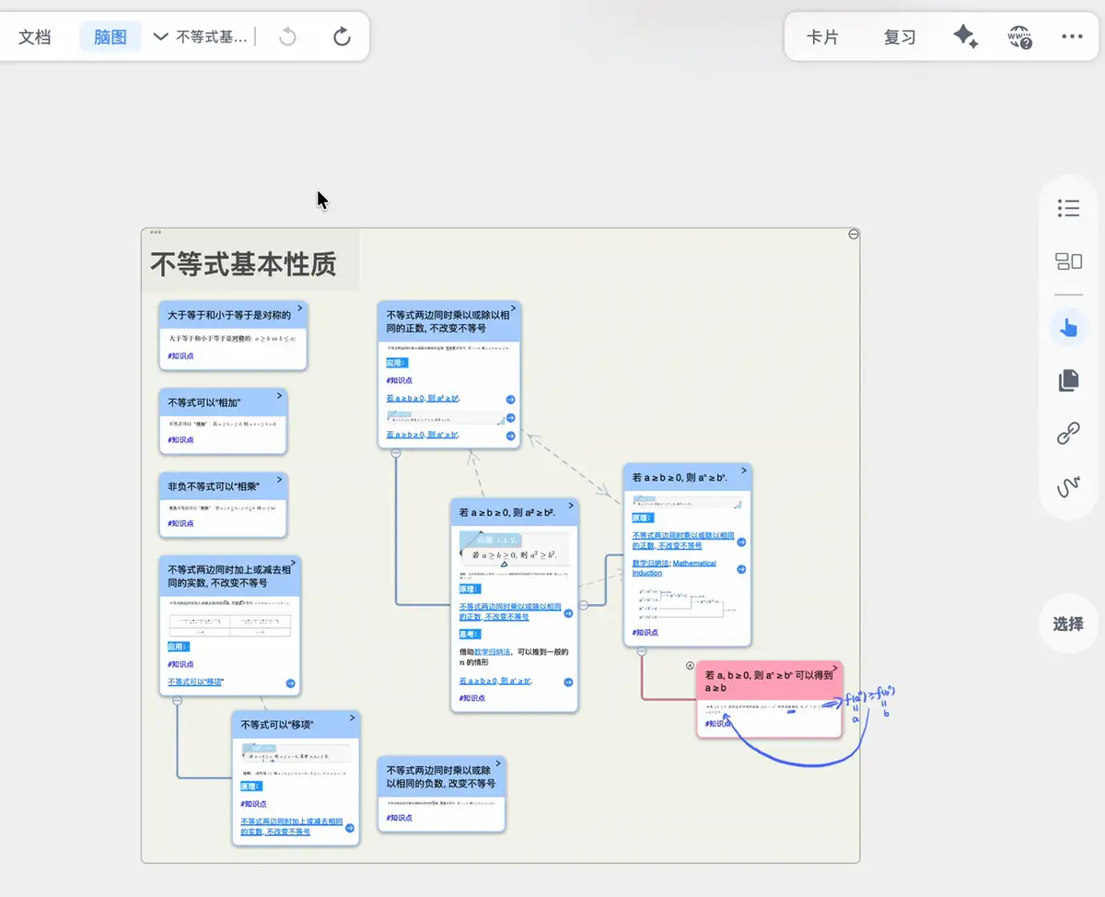The height and width of the screenshot is (897, 1105).
Task: Follow arrow beside last link in 正数 card
Action: [510, 435]
